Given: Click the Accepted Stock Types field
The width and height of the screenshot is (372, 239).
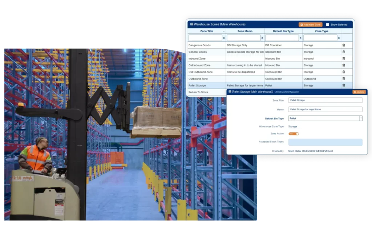Looking at the screenshot, I should (x=325, y=142).
